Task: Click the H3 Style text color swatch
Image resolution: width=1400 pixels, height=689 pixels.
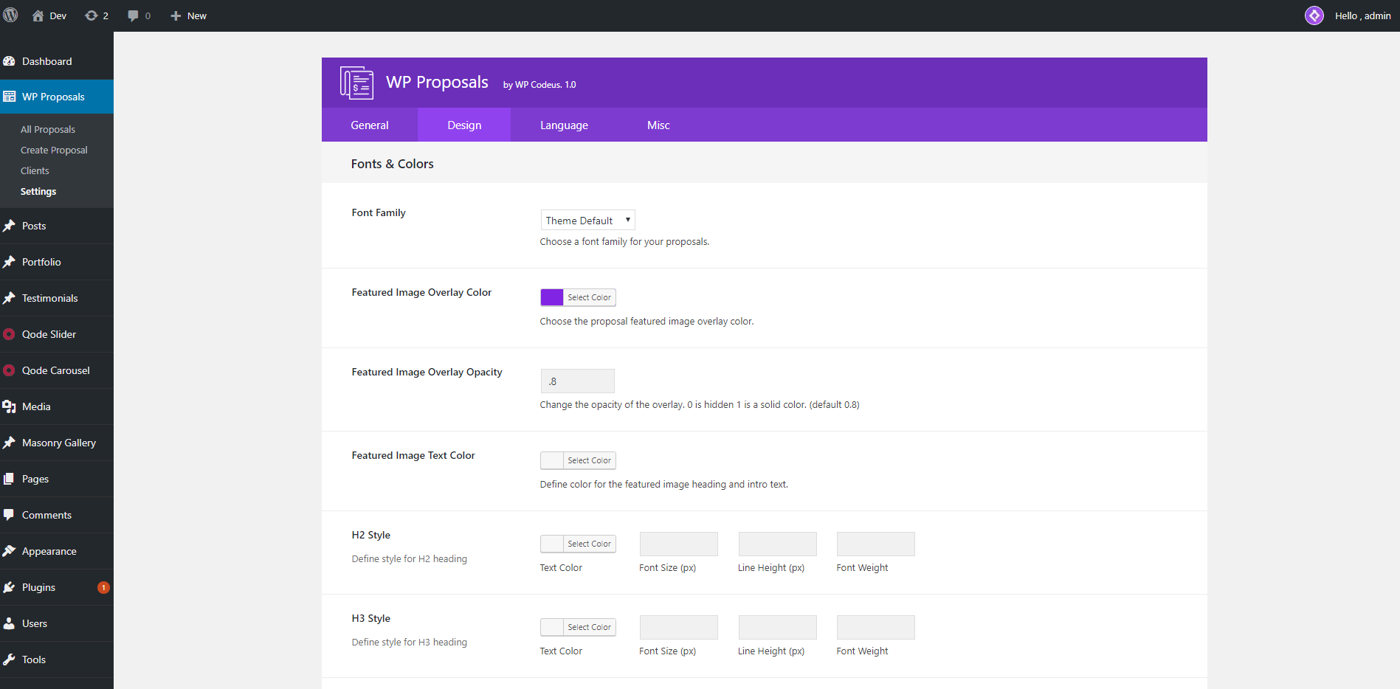Action: [x=552, y=627]
